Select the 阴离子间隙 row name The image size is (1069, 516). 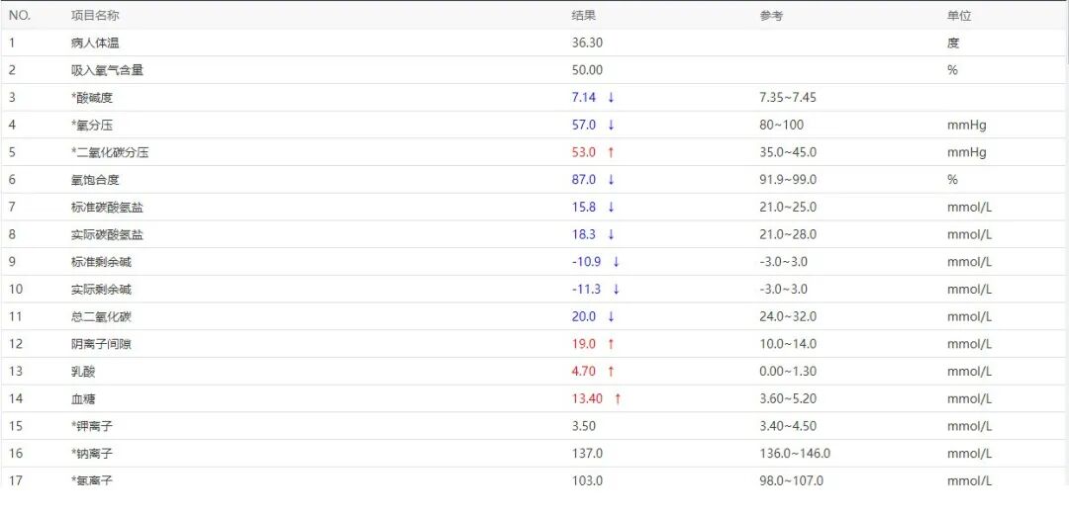pos(101,344)
